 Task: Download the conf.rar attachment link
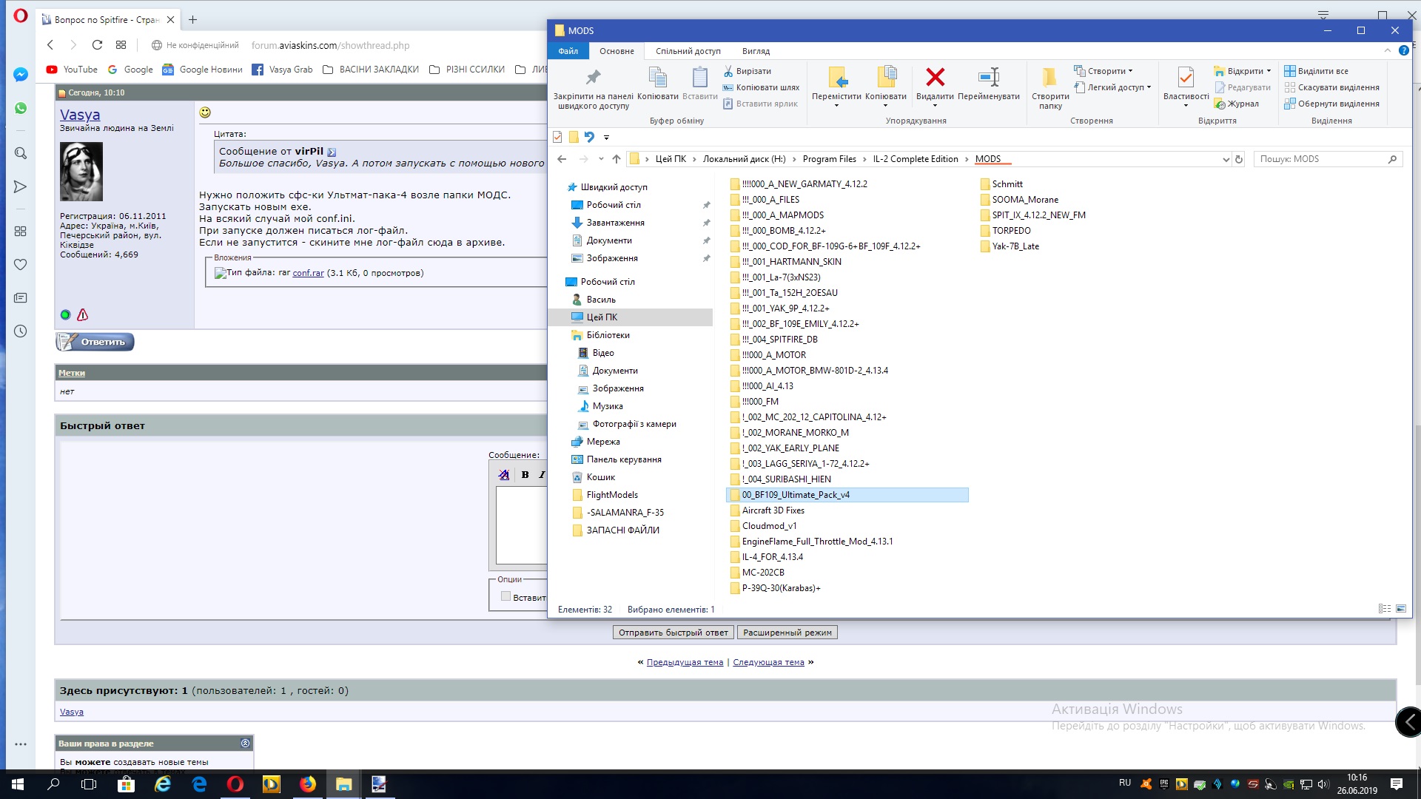pos(308,273)
